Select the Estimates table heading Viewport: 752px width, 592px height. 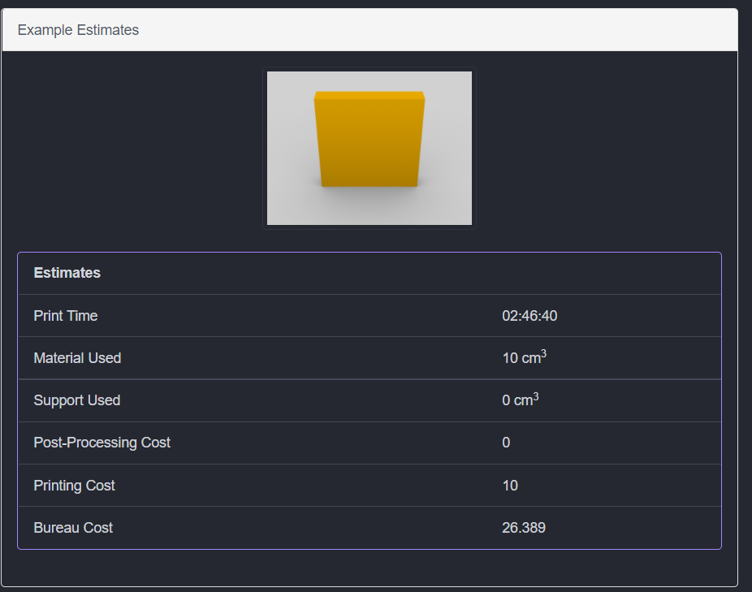[67, 273]
